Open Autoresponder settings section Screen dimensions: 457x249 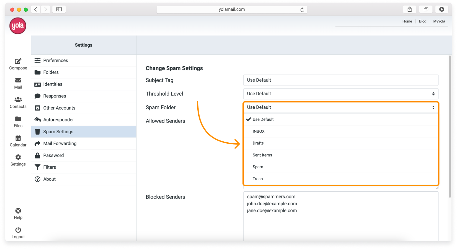click(59, 120)
